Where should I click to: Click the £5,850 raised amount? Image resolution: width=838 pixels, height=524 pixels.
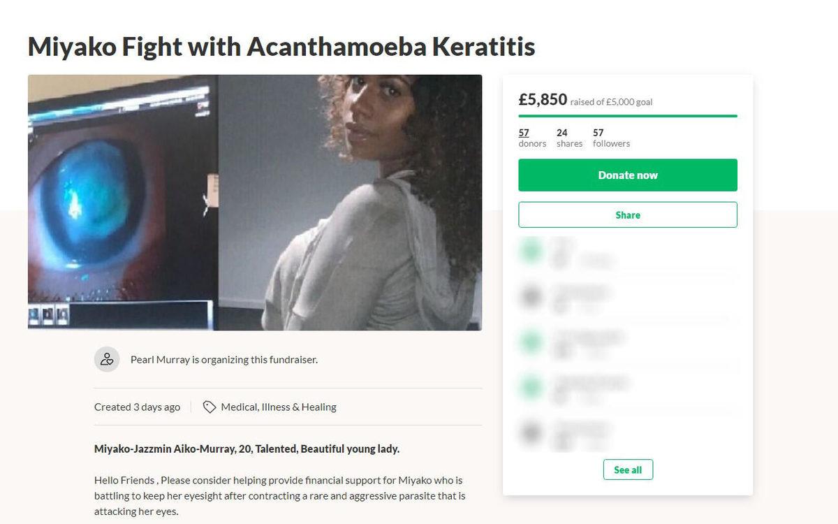pyautogui.click(x=543, y=100)
